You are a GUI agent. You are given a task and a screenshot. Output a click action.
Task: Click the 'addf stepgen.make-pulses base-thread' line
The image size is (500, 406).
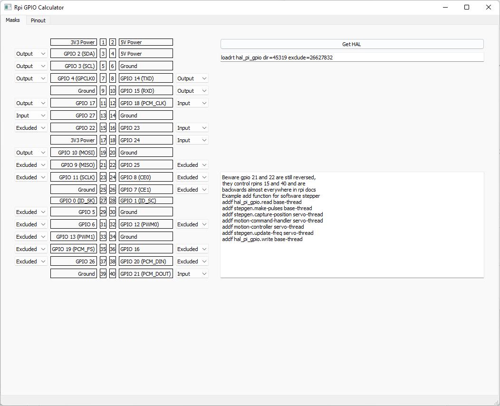tap(267, 208)
